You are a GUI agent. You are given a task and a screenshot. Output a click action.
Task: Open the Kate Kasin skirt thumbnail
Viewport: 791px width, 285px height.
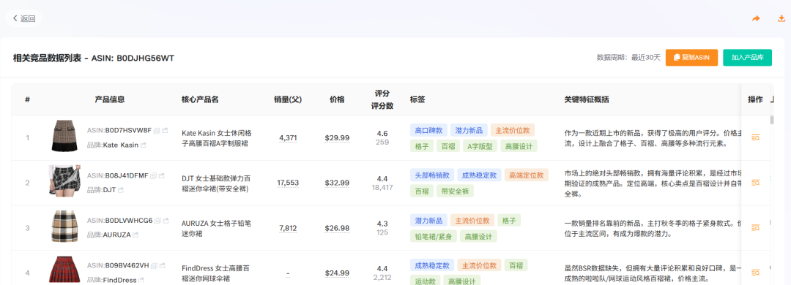pos(64,136)
